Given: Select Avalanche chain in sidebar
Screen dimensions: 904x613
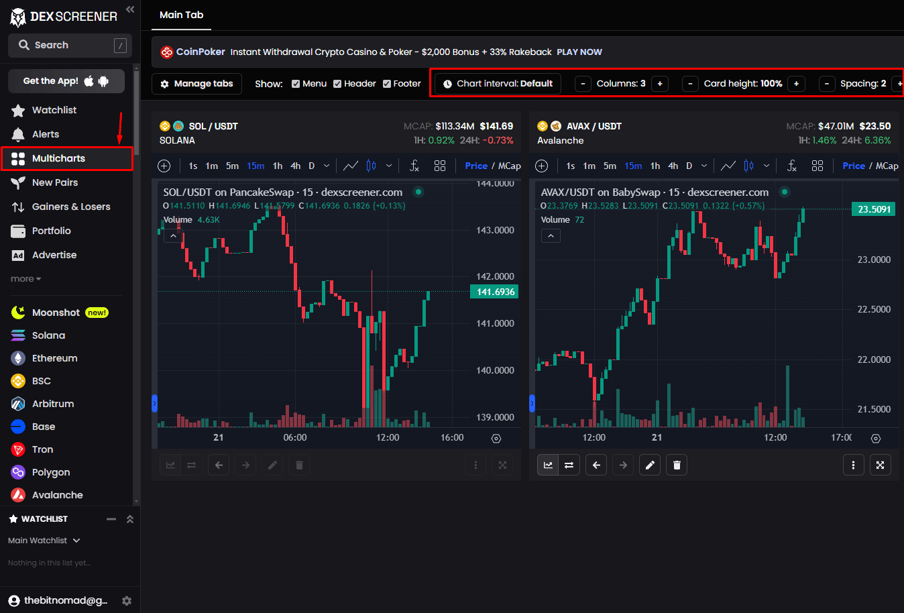Looking at the screenshot, I should click(47, 495).
